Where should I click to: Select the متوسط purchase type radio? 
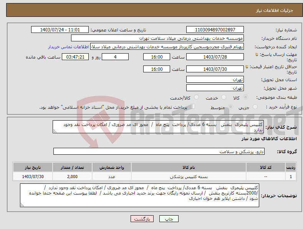pyautogui.click(x=230, y=107)
